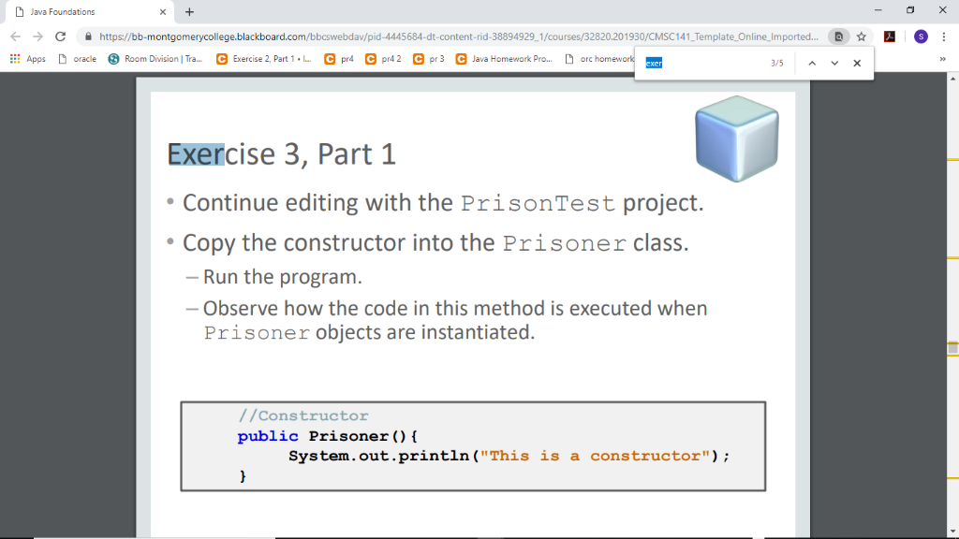Screen dimensions: 959x539
Task: Jump to next match with down arrow
Action: (832, 63)
